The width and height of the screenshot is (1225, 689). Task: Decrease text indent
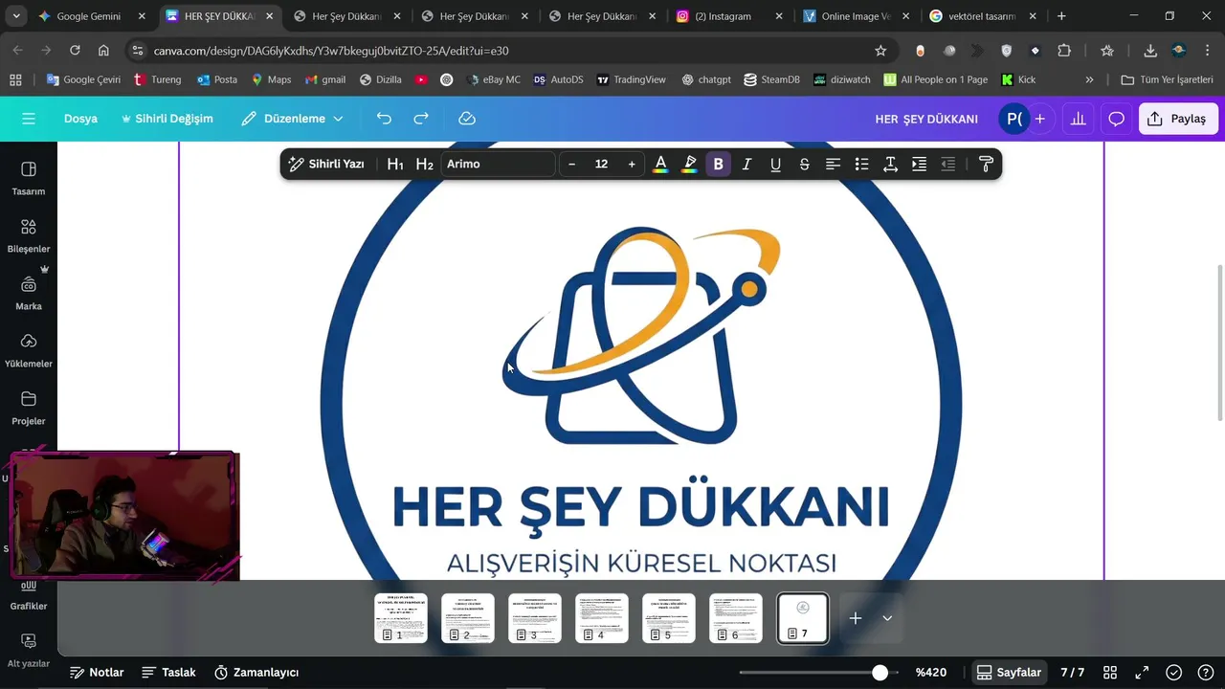947,164
